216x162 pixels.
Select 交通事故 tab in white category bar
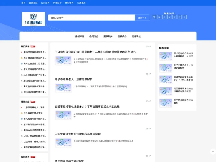[136, 37]
